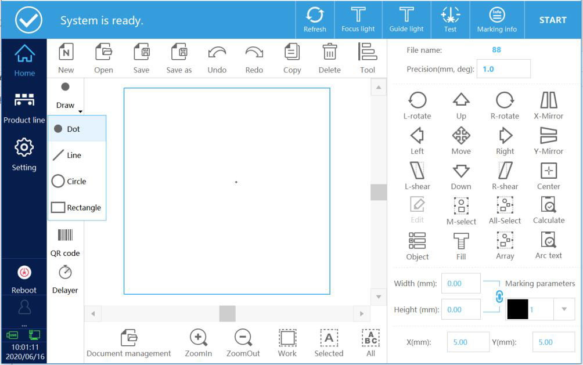Go to Home tab
583x365 pixels.
click(24, 60)
